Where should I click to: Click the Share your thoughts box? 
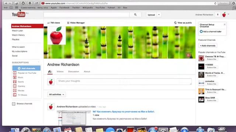[124, 81]
